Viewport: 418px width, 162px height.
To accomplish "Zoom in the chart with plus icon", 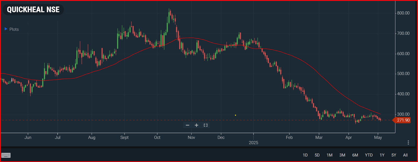I will [x=196, y=125].
